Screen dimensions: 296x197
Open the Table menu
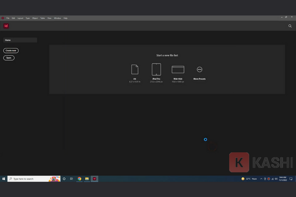[42, 18]
